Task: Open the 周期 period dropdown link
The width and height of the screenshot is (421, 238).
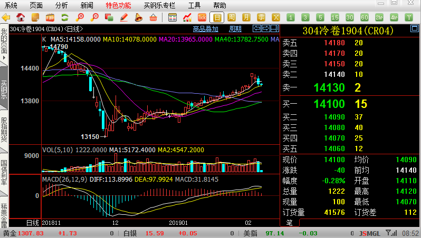Action: pos(235,29)
